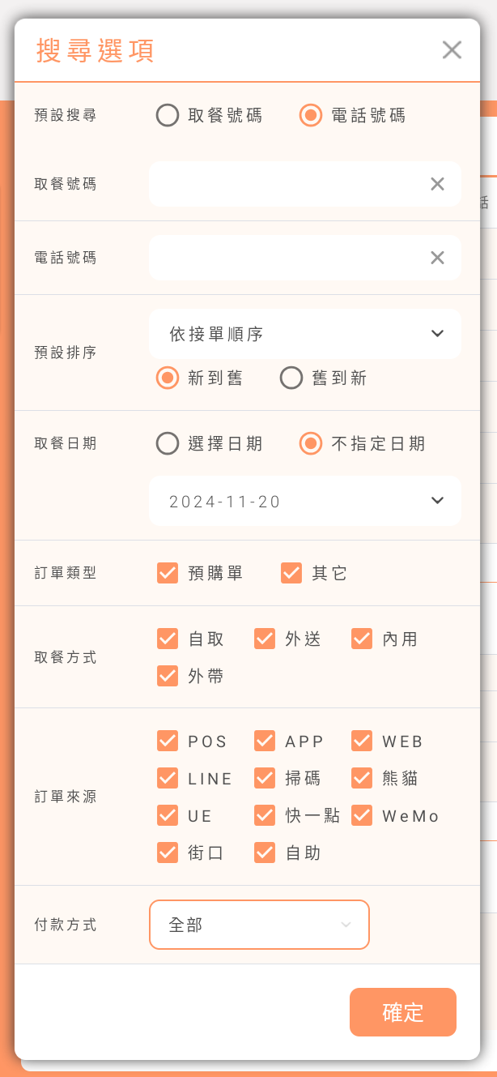Choose 舊到新 sort order
Image resolution: width=497 pixels, height=1077 pixels.
(x=291, y=378)
